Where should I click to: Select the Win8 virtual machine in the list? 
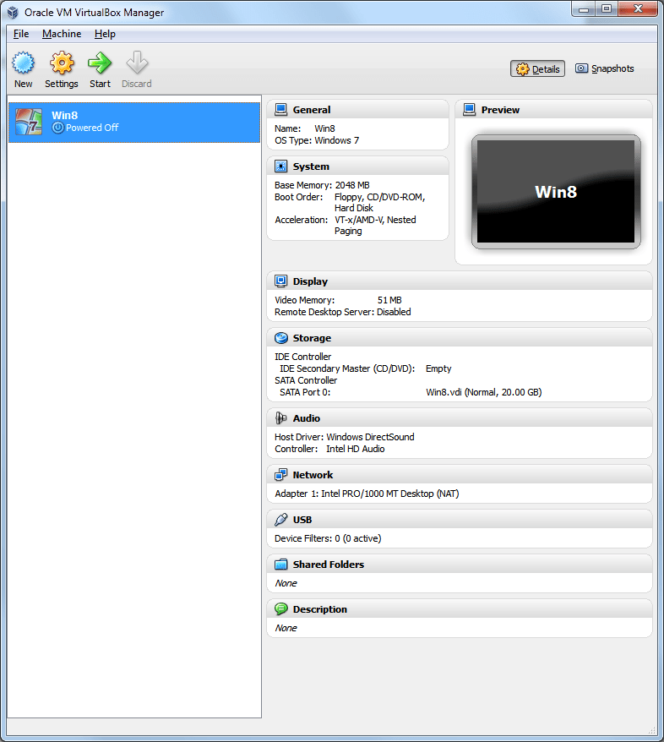click(134, 123)
